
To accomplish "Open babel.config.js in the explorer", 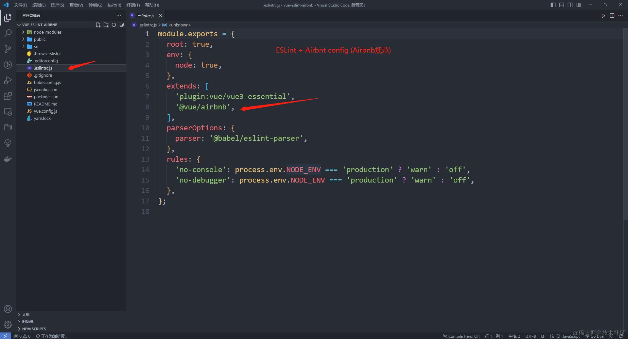I will pos(71,82).
